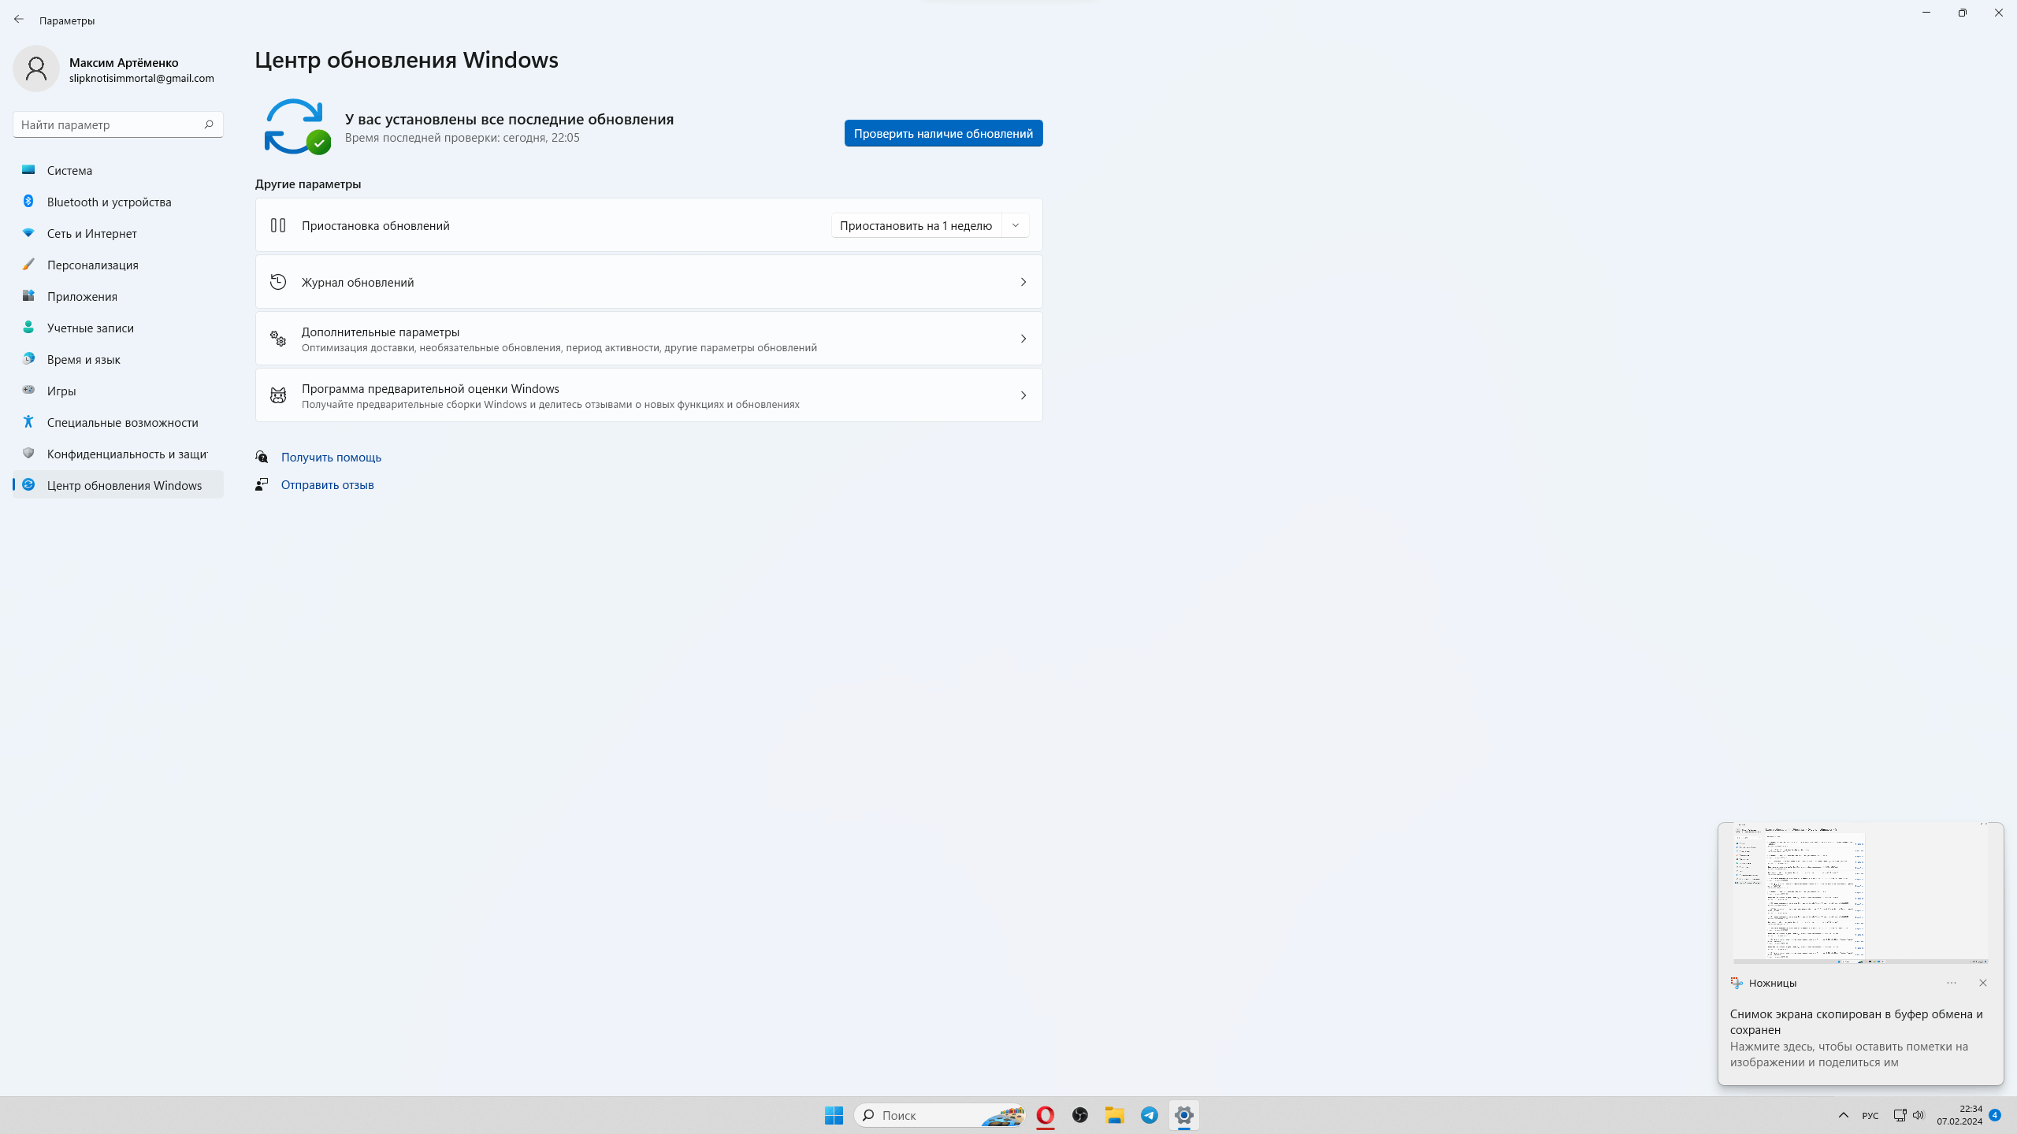Launch Opera browser from taskbar
The width and height of the screenshot is (2017, 1134).
pos(1046,1115)
